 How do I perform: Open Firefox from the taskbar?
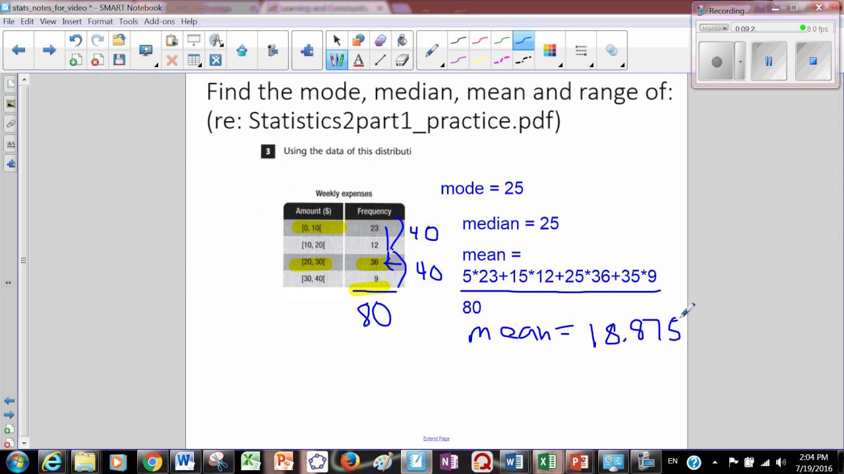350,462
